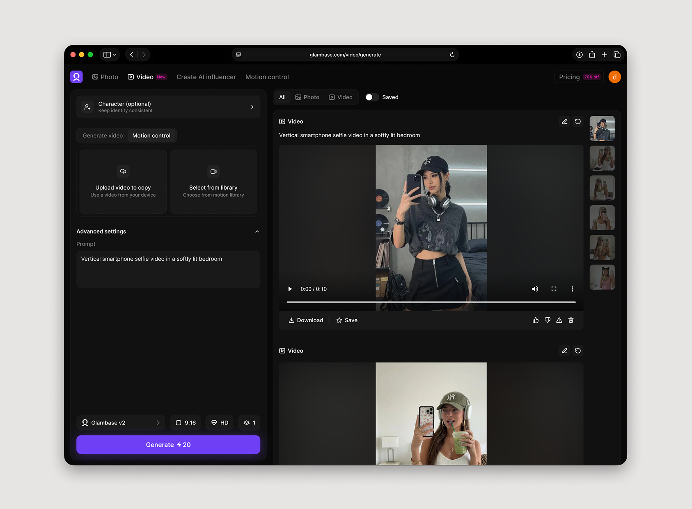The height and width of the screenshot is (509, 692).
Task: Click the report warning triangle icon
Action: click(559, 320)
